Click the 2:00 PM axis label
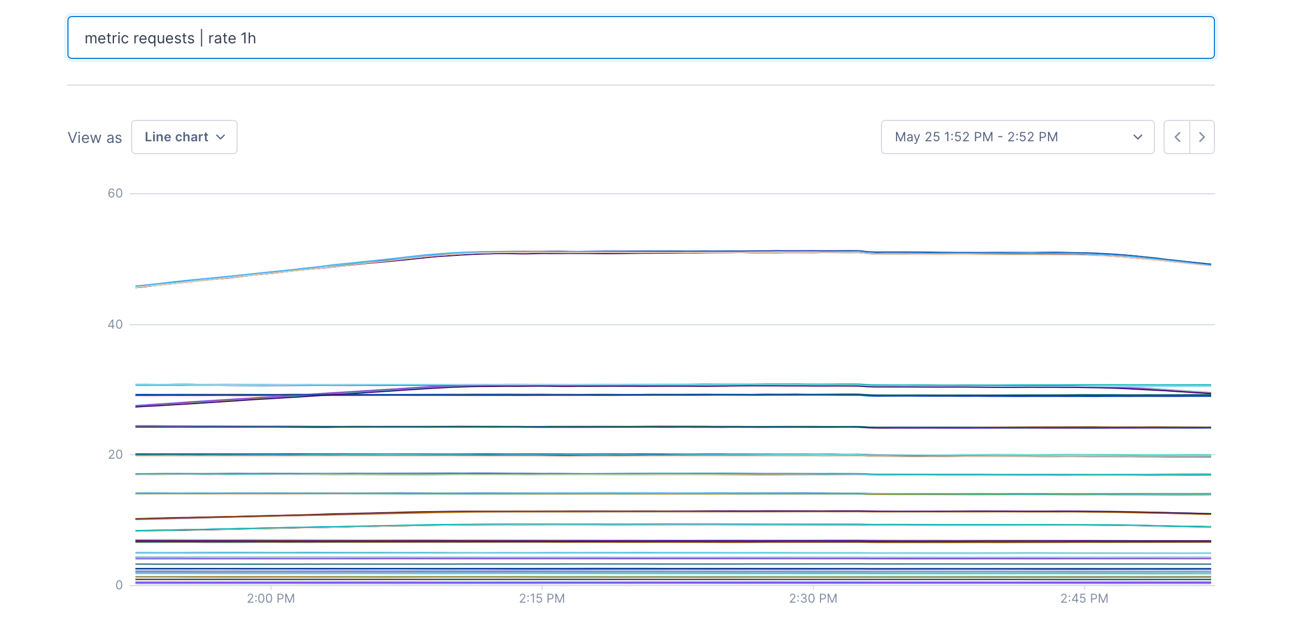 coord(271,598)
